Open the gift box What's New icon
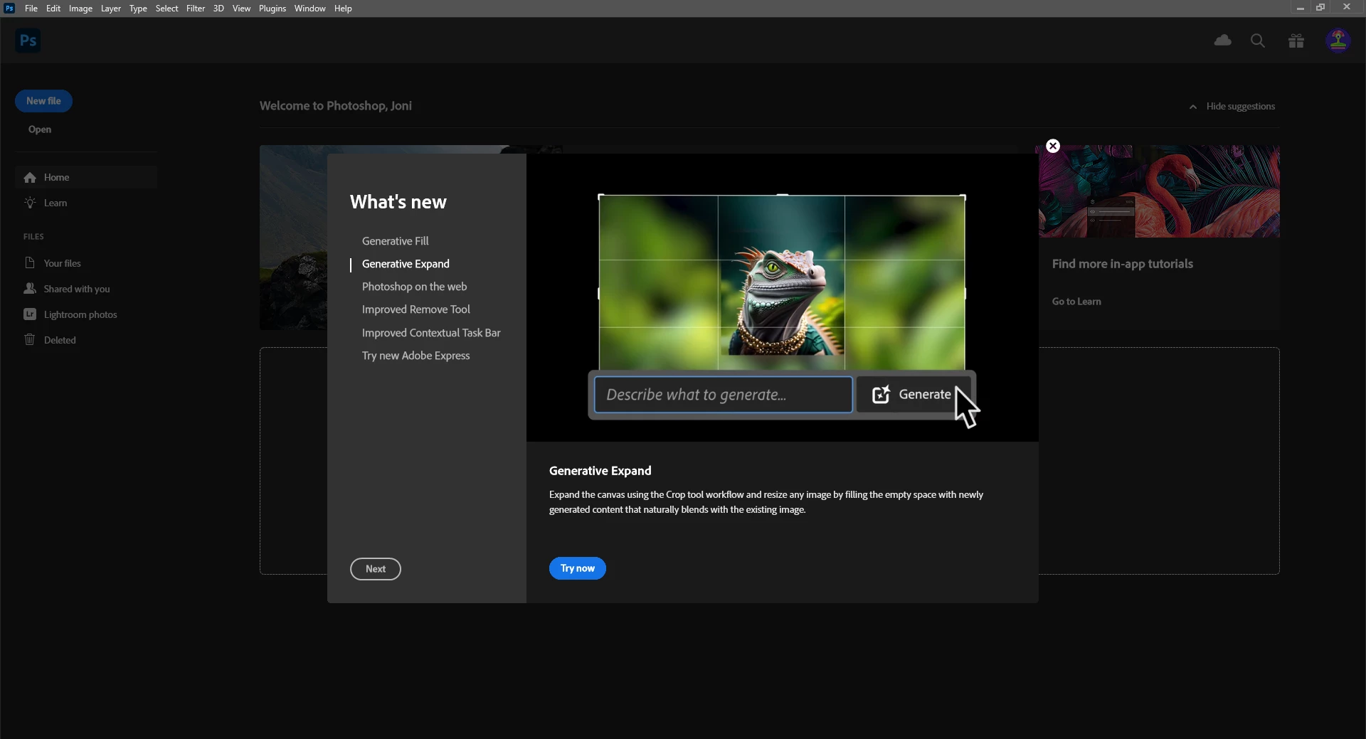Screen dimensions: 1366x739 click(x=1296, y=41)
